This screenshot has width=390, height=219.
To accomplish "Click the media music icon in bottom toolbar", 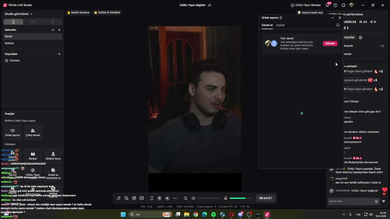I will click(x=126, y=198).
